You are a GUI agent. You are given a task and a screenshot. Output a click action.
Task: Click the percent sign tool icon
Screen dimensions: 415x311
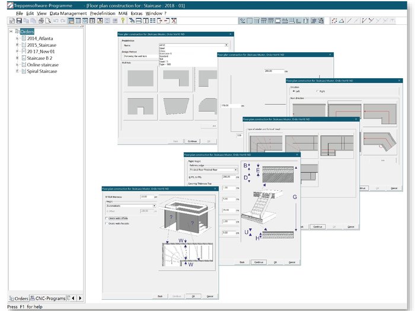click(x=242, y=21)
